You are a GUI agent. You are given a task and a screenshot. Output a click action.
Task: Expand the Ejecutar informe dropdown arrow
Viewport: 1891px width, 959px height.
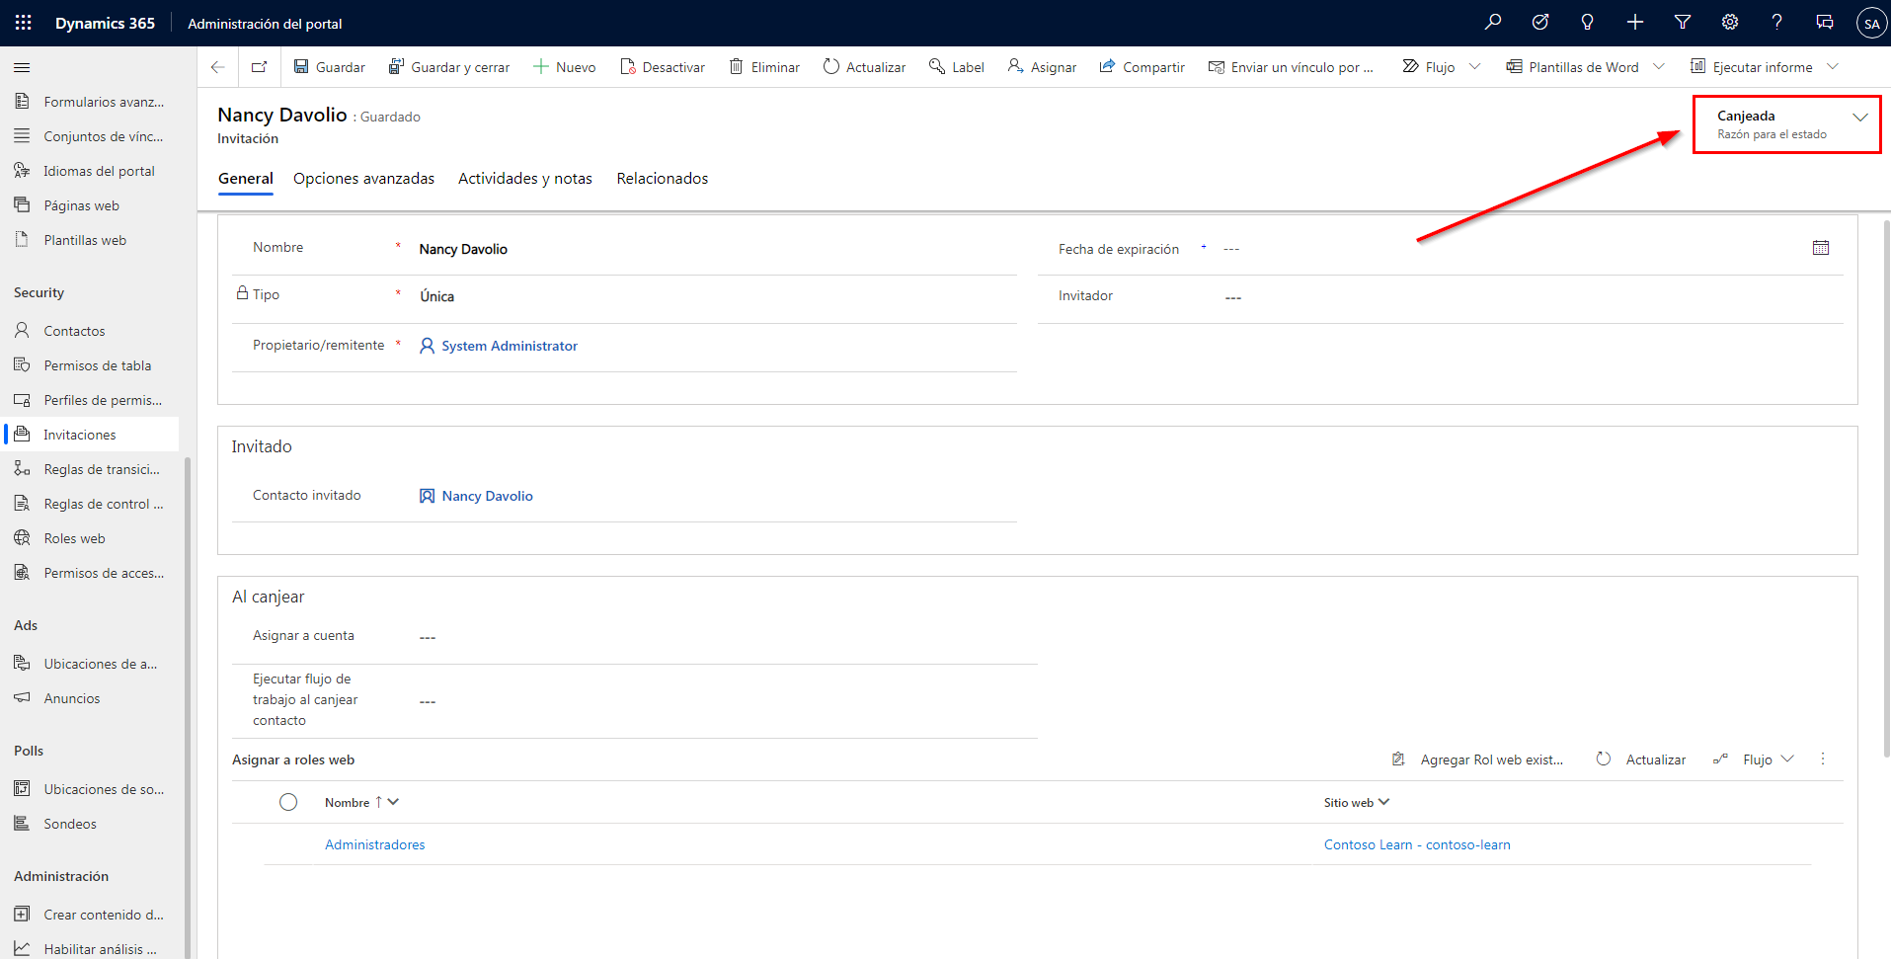click(1833, 67)
